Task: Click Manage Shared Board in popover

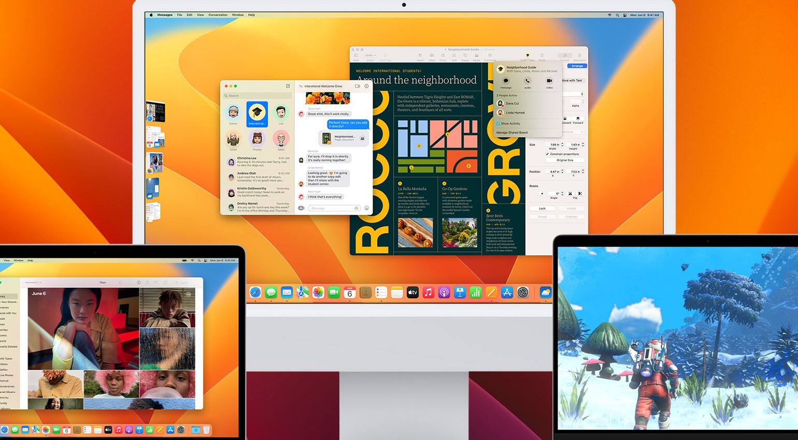Action: pos(512,133)
